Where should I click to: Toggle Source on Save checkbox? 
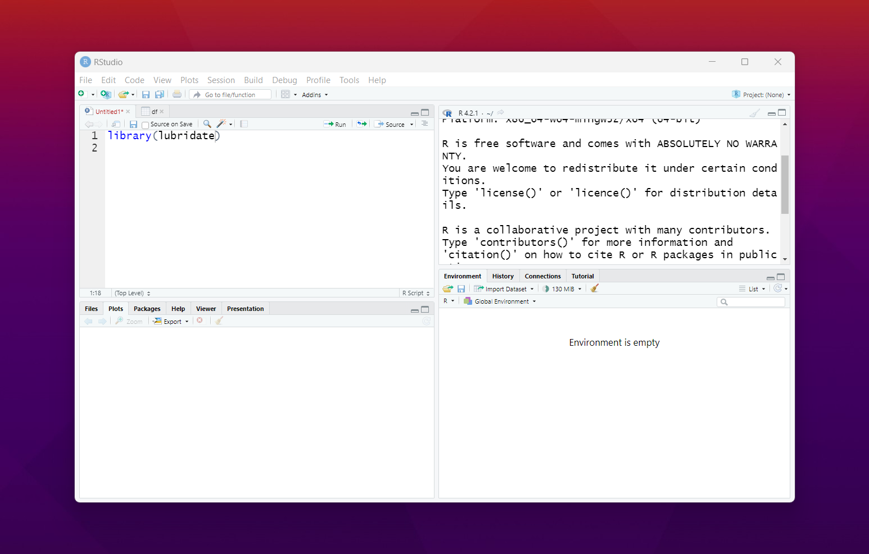[145, 125]
